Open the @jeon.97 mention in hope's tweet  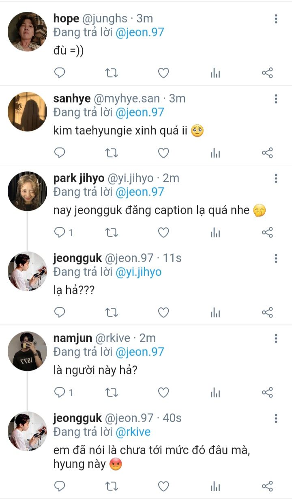tap(140, 32)
